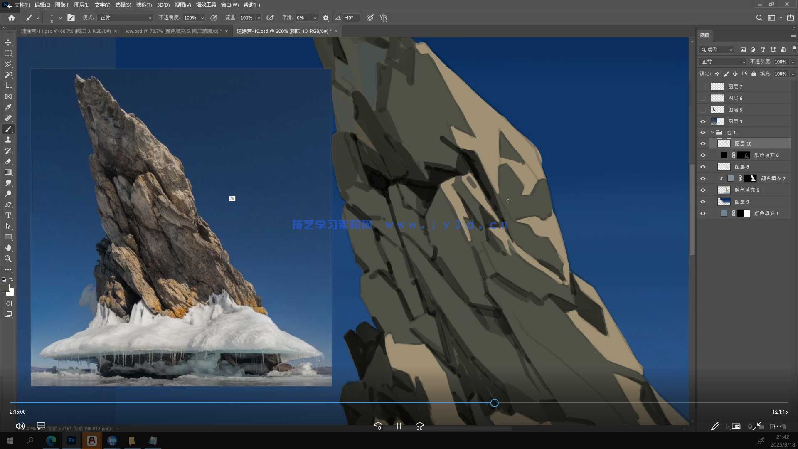Select the Zoom tool
The width and height of the screenshot is (798, 449).
8,259
